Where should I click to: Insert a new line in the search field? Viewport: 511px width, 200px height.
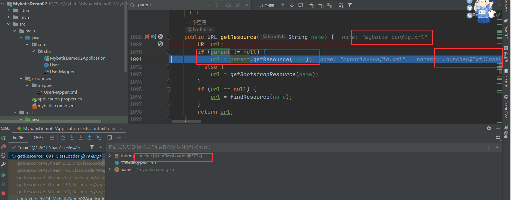pos(217,5)
